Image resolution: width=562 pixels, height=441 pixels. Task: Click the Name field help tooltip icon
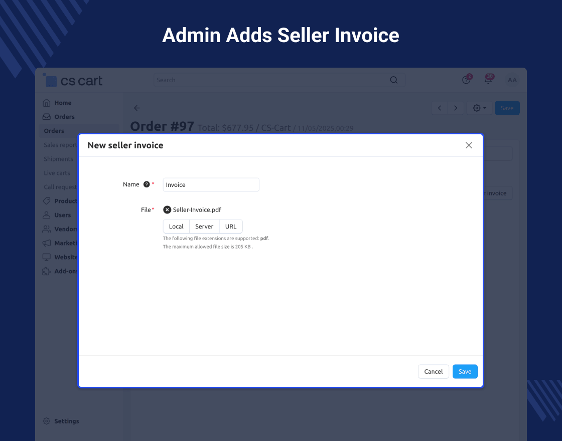pos(147,184)
